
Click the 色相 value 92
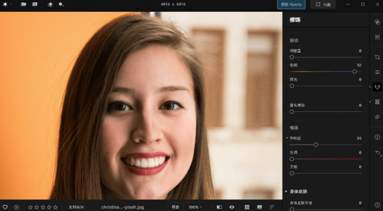click(x=359, y=65)
